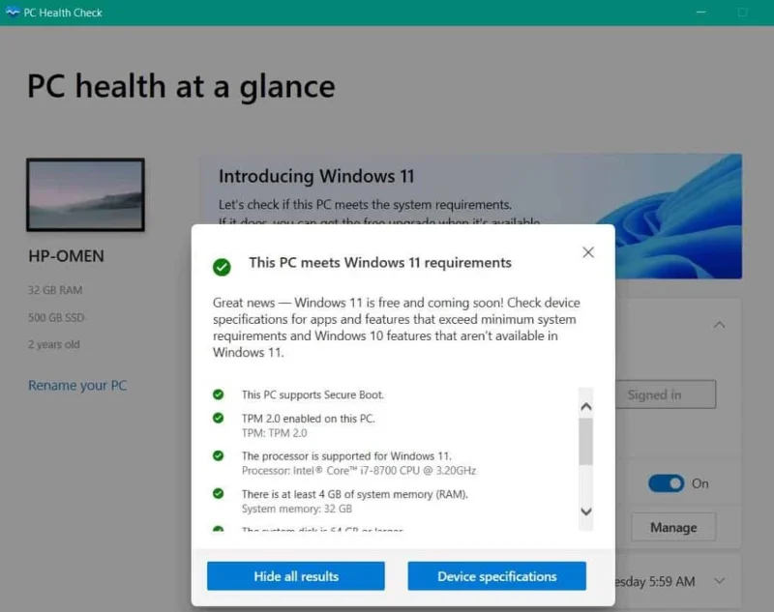
Task: Click the Manage button
Action: pos(673,527)
